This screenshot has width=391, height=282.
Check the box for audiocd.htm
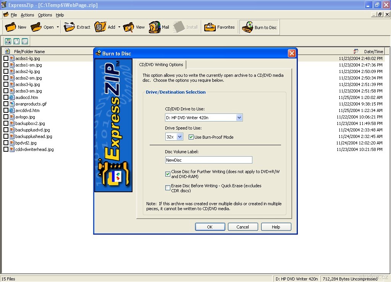tap(6, 97)
